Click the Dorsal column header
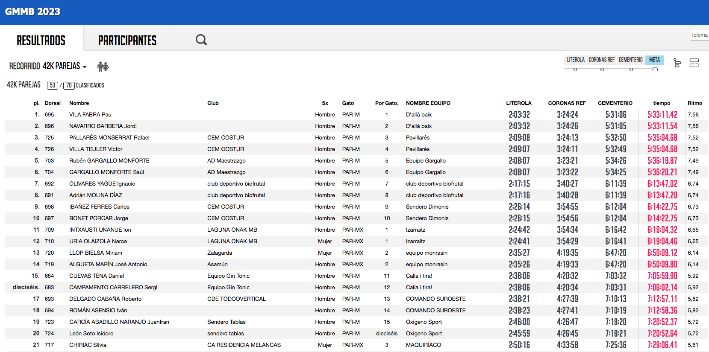 pos(53,103)
